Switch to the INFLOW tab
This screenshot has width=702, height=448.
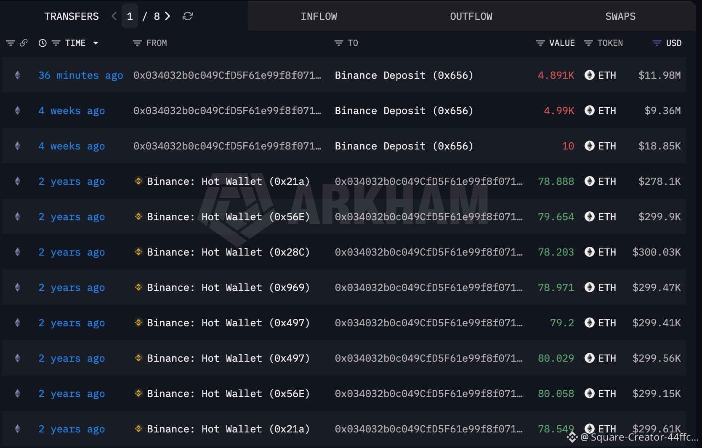point(319,16)
